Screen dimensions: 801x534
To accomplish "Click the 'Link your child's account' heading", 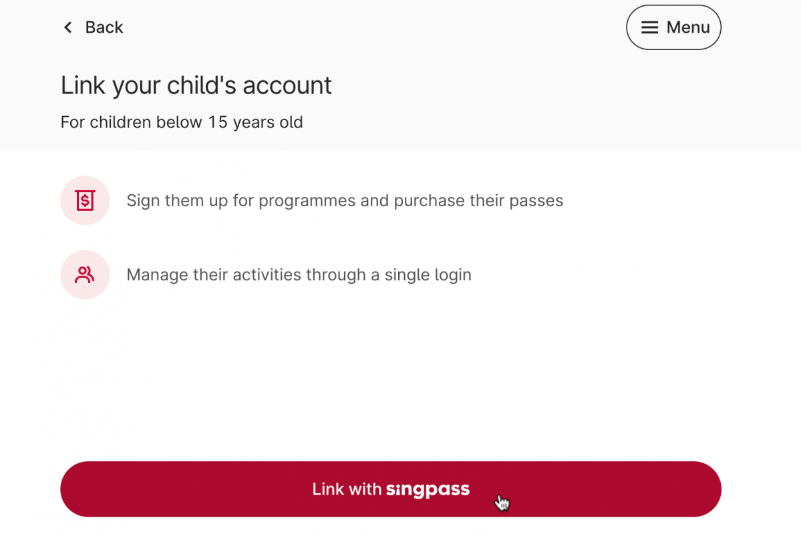I will coord(196,85).
